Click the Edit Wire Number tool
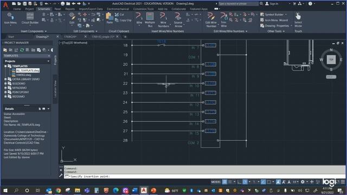The width and height of the screenshot is (347, 195). point(211,20)
